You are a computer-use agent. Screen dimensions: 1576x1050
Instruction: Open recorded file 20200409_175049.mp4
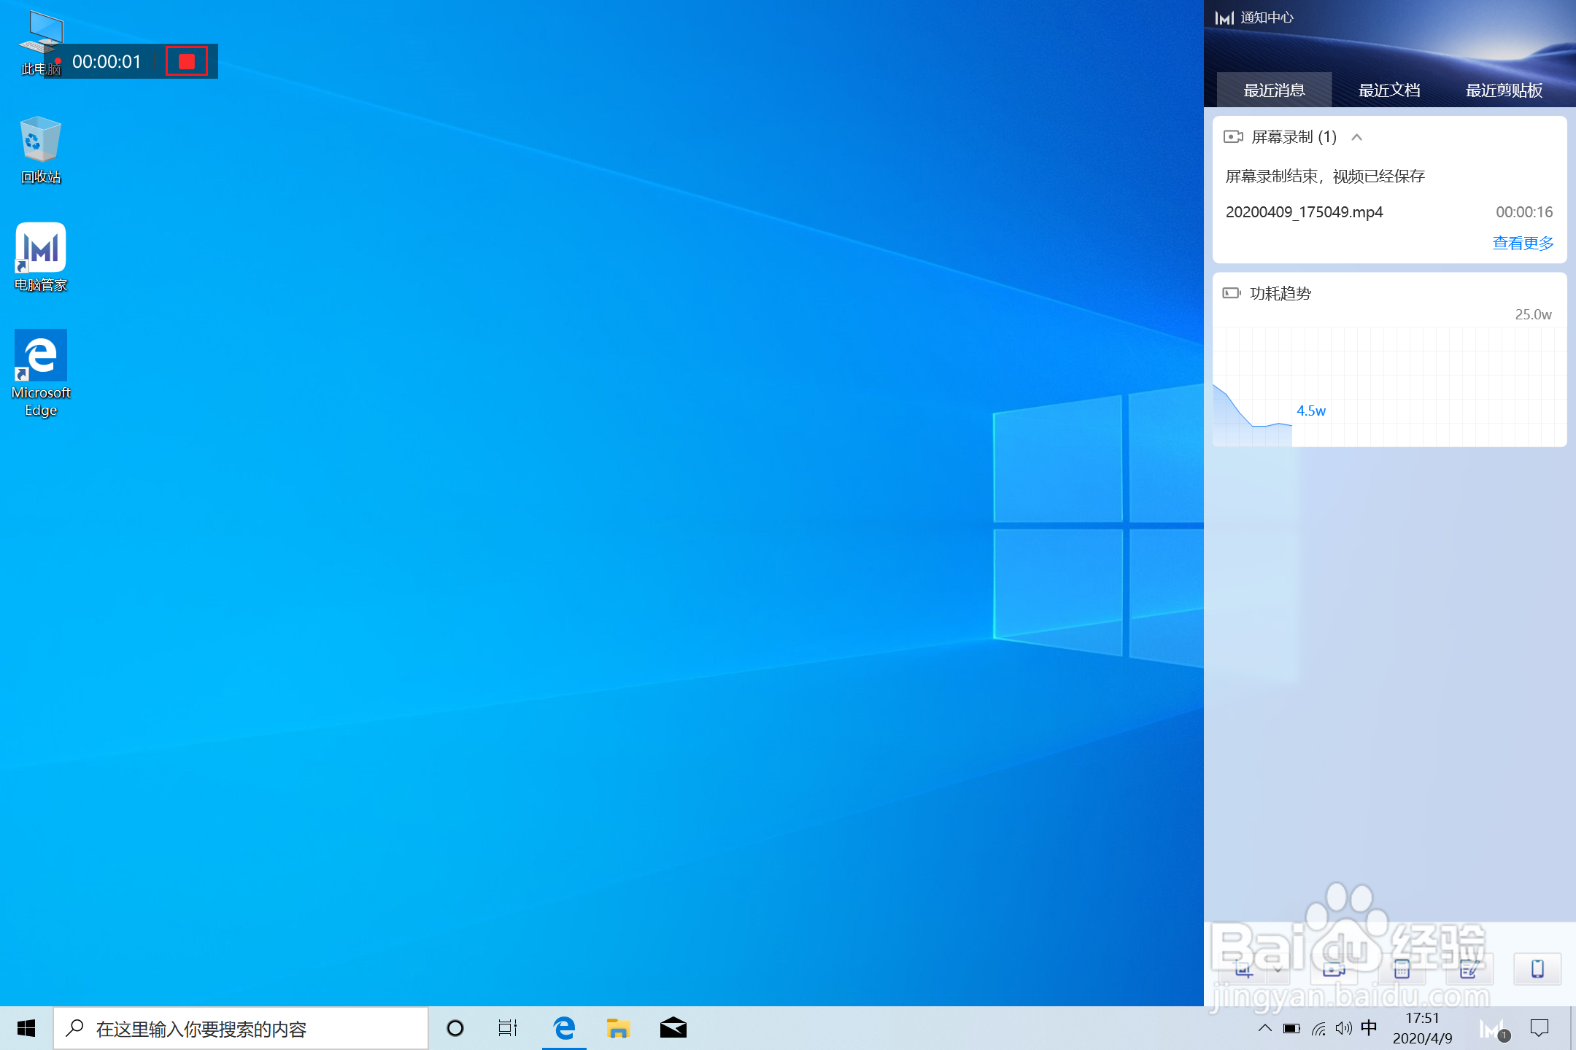click(1304, 212)
